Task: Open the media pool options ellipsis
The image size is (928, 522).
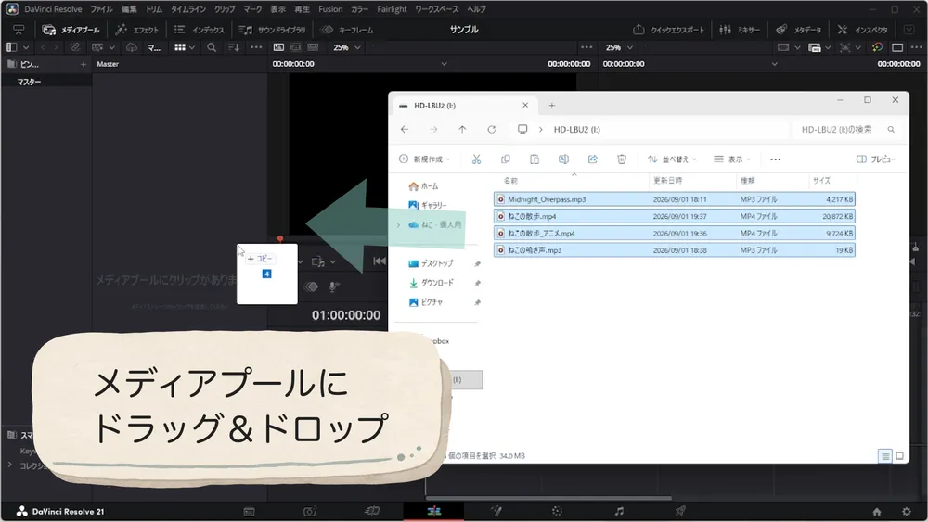Action: [256, 47]
